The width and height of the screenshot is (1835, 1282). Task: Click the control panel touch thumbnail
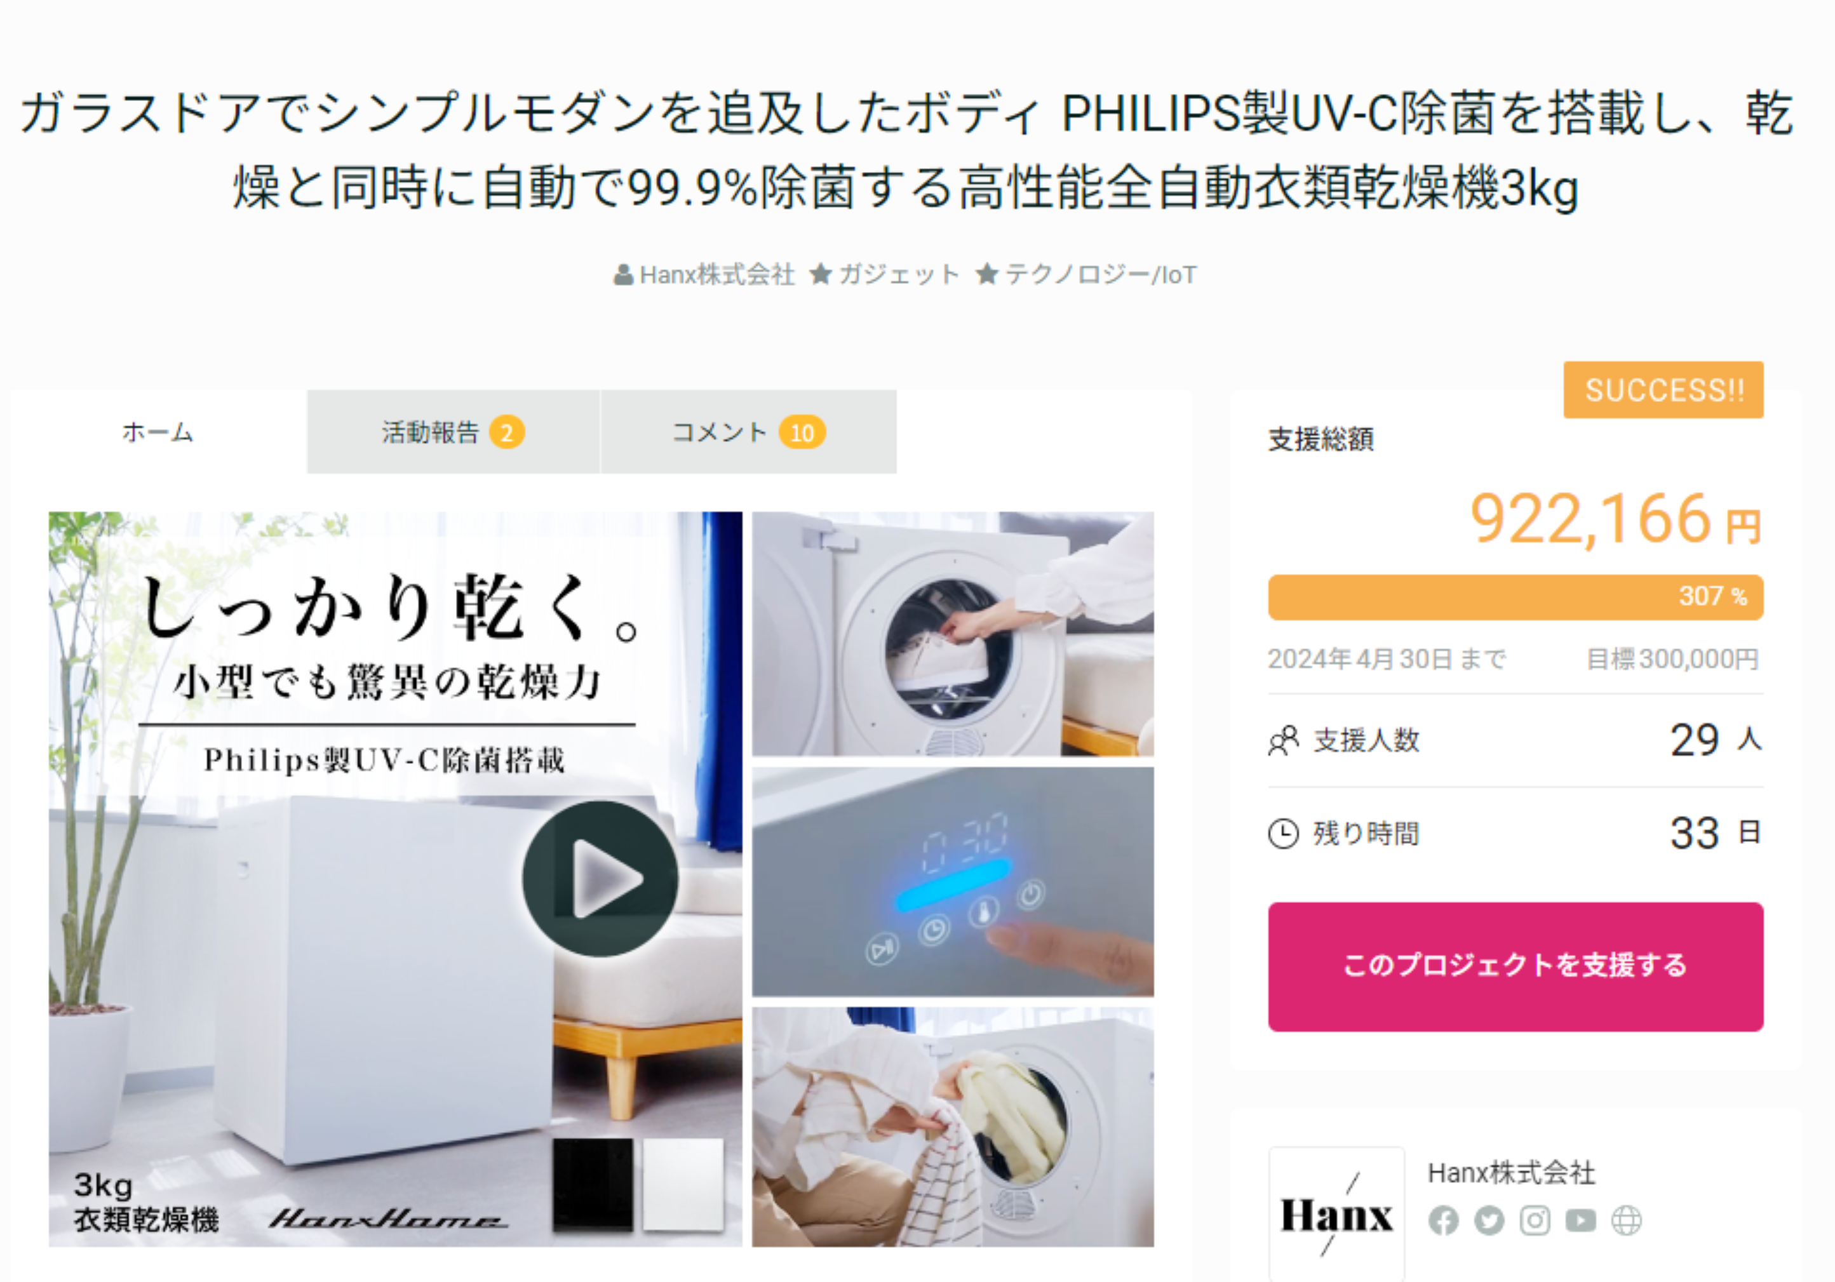(x=953, y=882)
